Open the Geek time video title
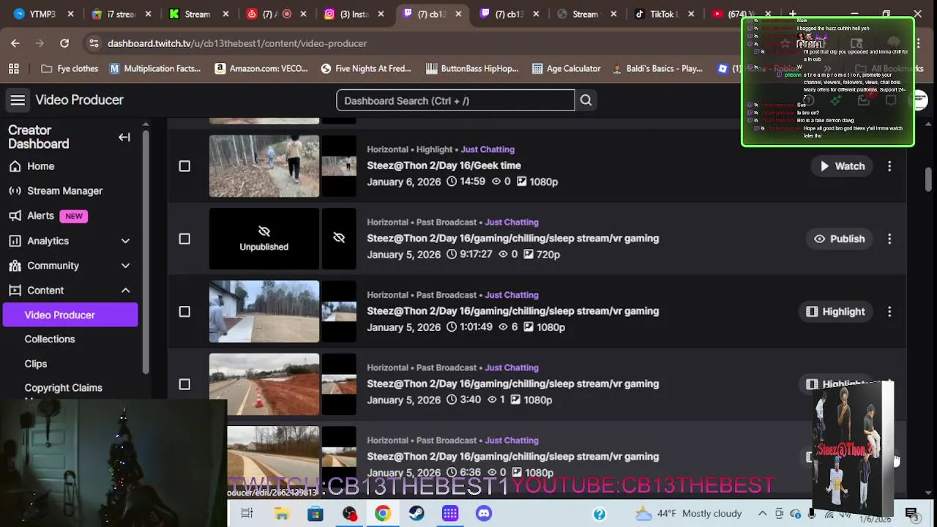This screenshot has width=937, height=527. [x=444, y=165]
